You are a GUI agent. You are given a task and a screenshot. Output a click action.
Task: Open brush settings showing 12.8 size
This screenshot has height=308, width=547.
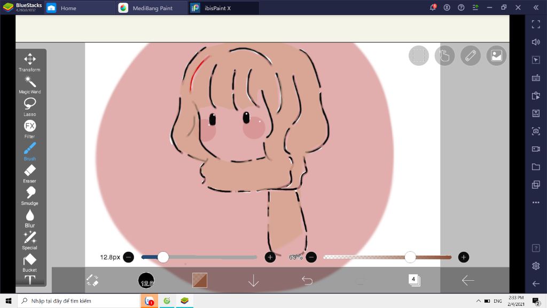(146, 280)
